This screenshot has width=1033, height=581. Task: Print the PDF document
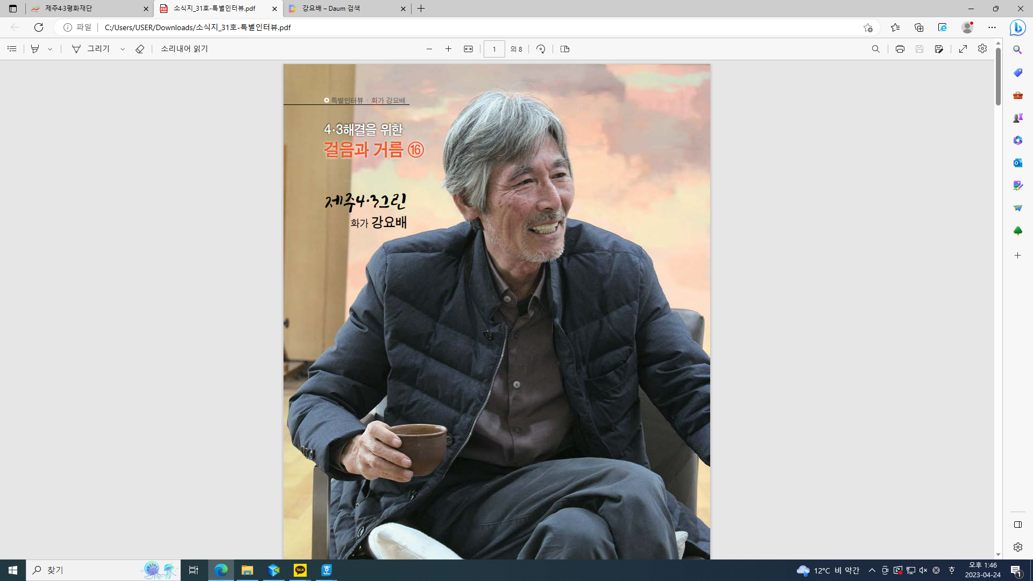900,49
